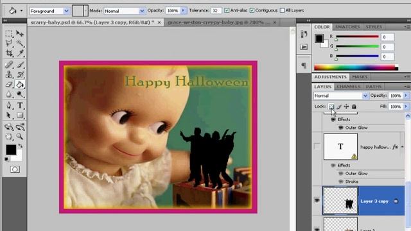Open Layers blend mode Normal dropdown
The width and height of the screenshot is (411, 231).
tap(365, 96)
